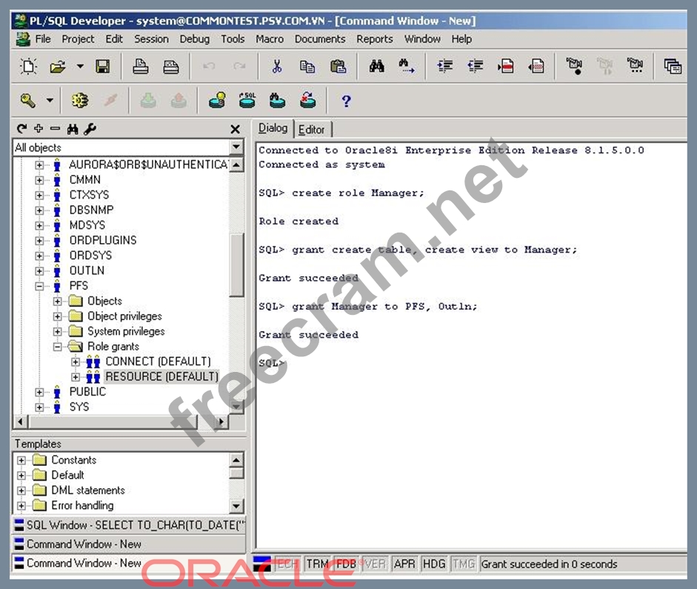Click the Print icon in the toolbar
This screenshot has width=697, height=589.
coord(141,66)
